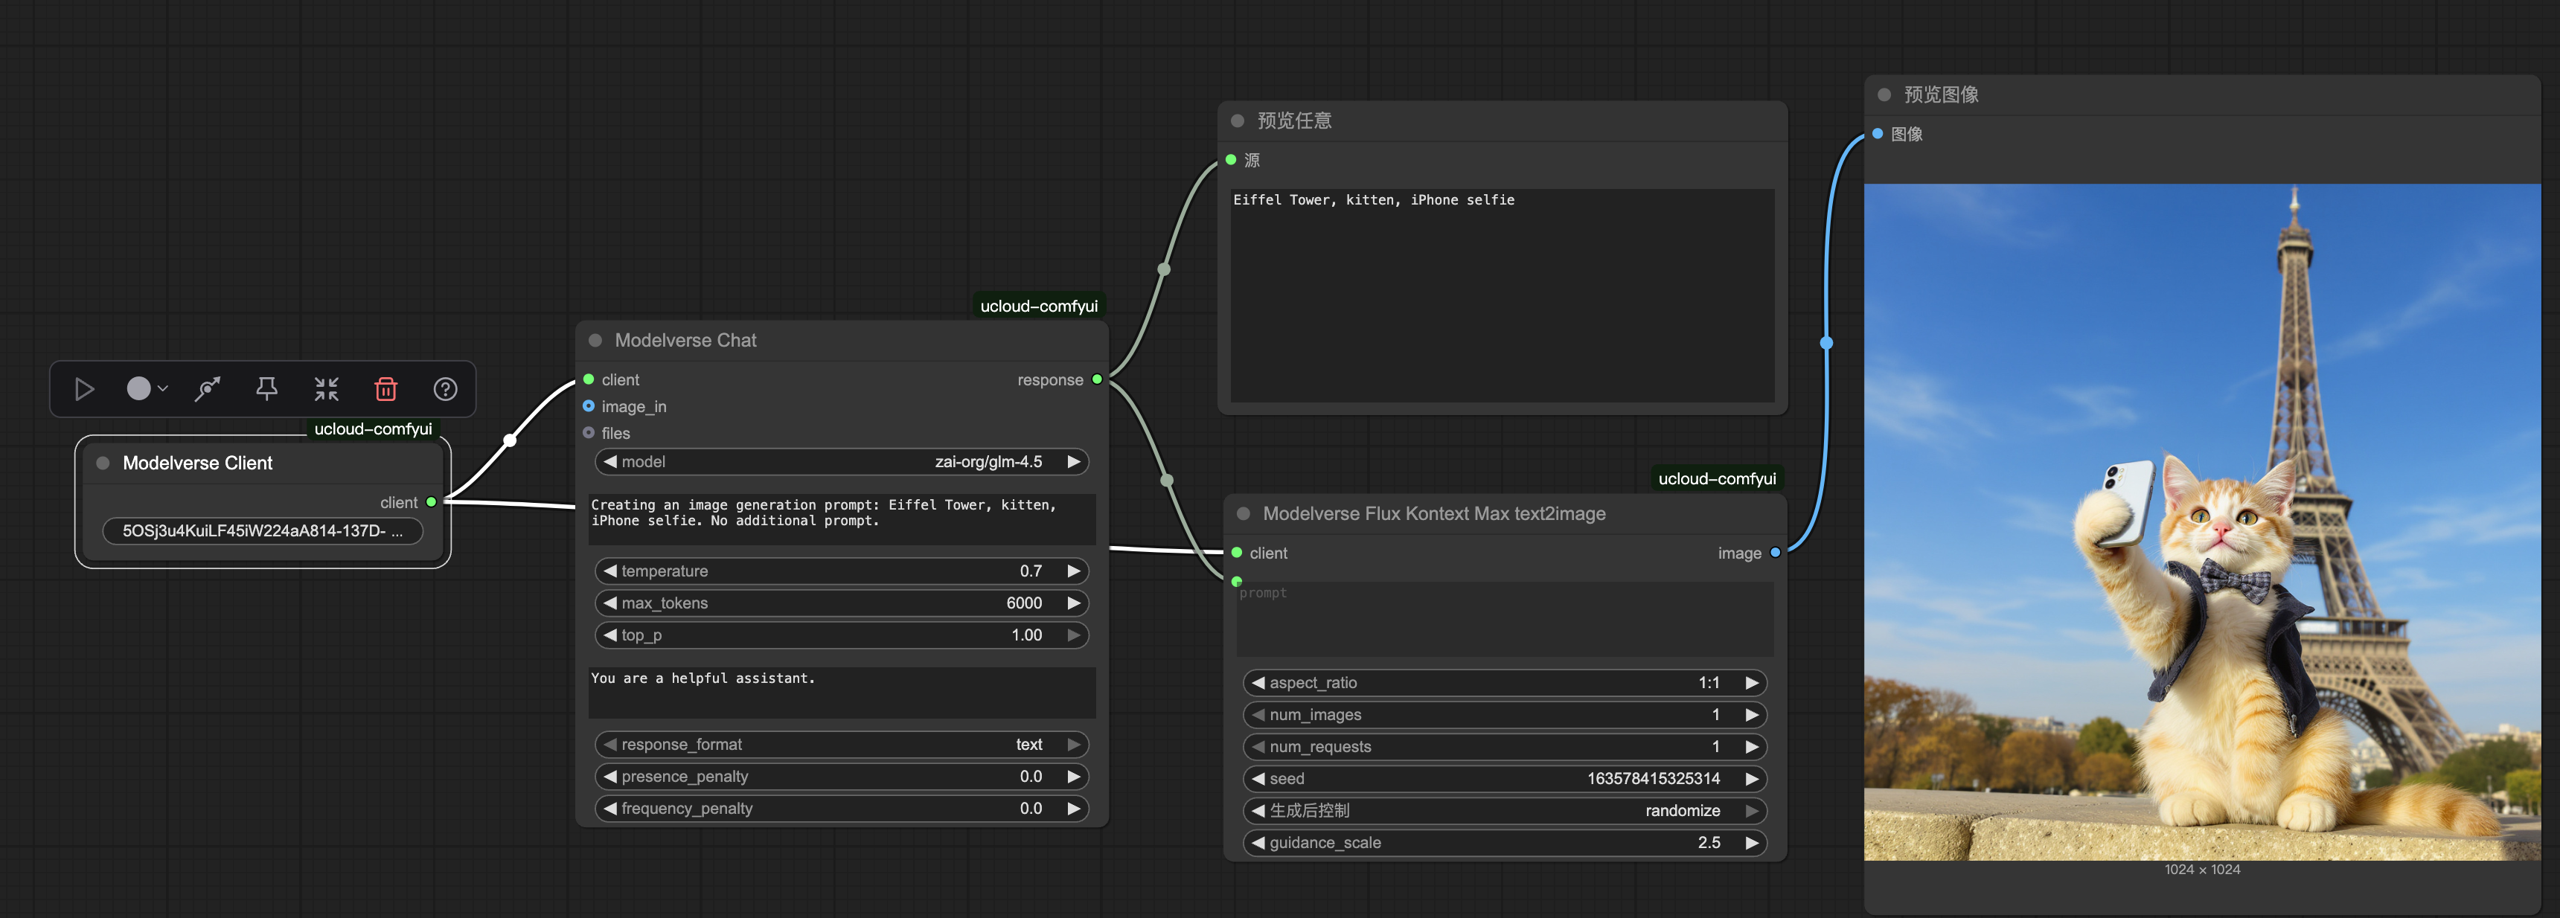Click the 'You are a helpful assistant' text box
This screenshot has width=2560, height=918.
[x=841, y=692]
